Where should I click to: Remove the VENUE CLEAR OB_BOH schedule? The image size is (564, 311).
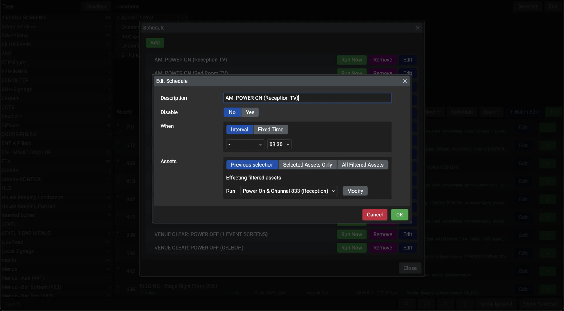[x=382, y=248]
